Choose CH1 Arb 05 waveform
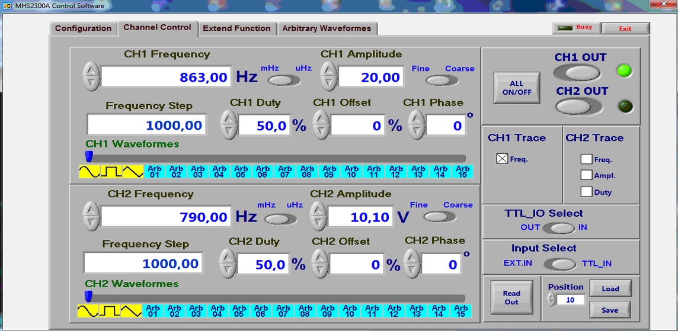Viewport: 678px width, 331px height. pyautogui.click(x=241, y=172)
